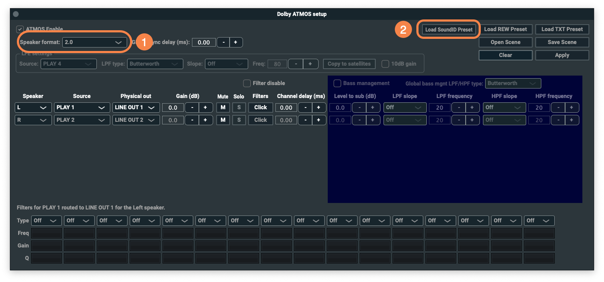Viewport: 604px width, 282px height.
Task: Open the LPF type Butterworth dropdown
Action: 155,64
